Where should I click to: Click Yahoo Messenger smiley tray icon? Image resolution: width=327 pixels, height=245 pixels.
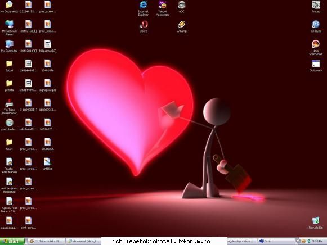coord(304,241)
